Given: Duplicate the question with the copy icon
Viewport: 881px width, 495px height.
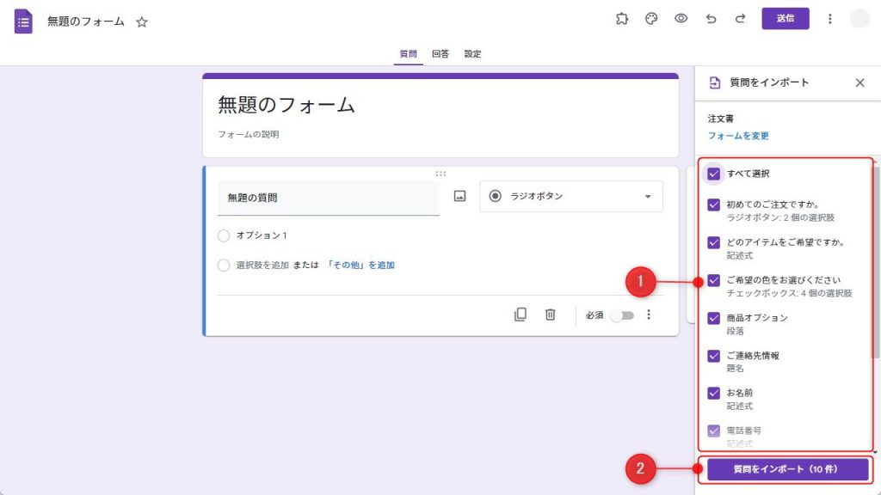Looking at the screenshot, I should click(521, 315).
